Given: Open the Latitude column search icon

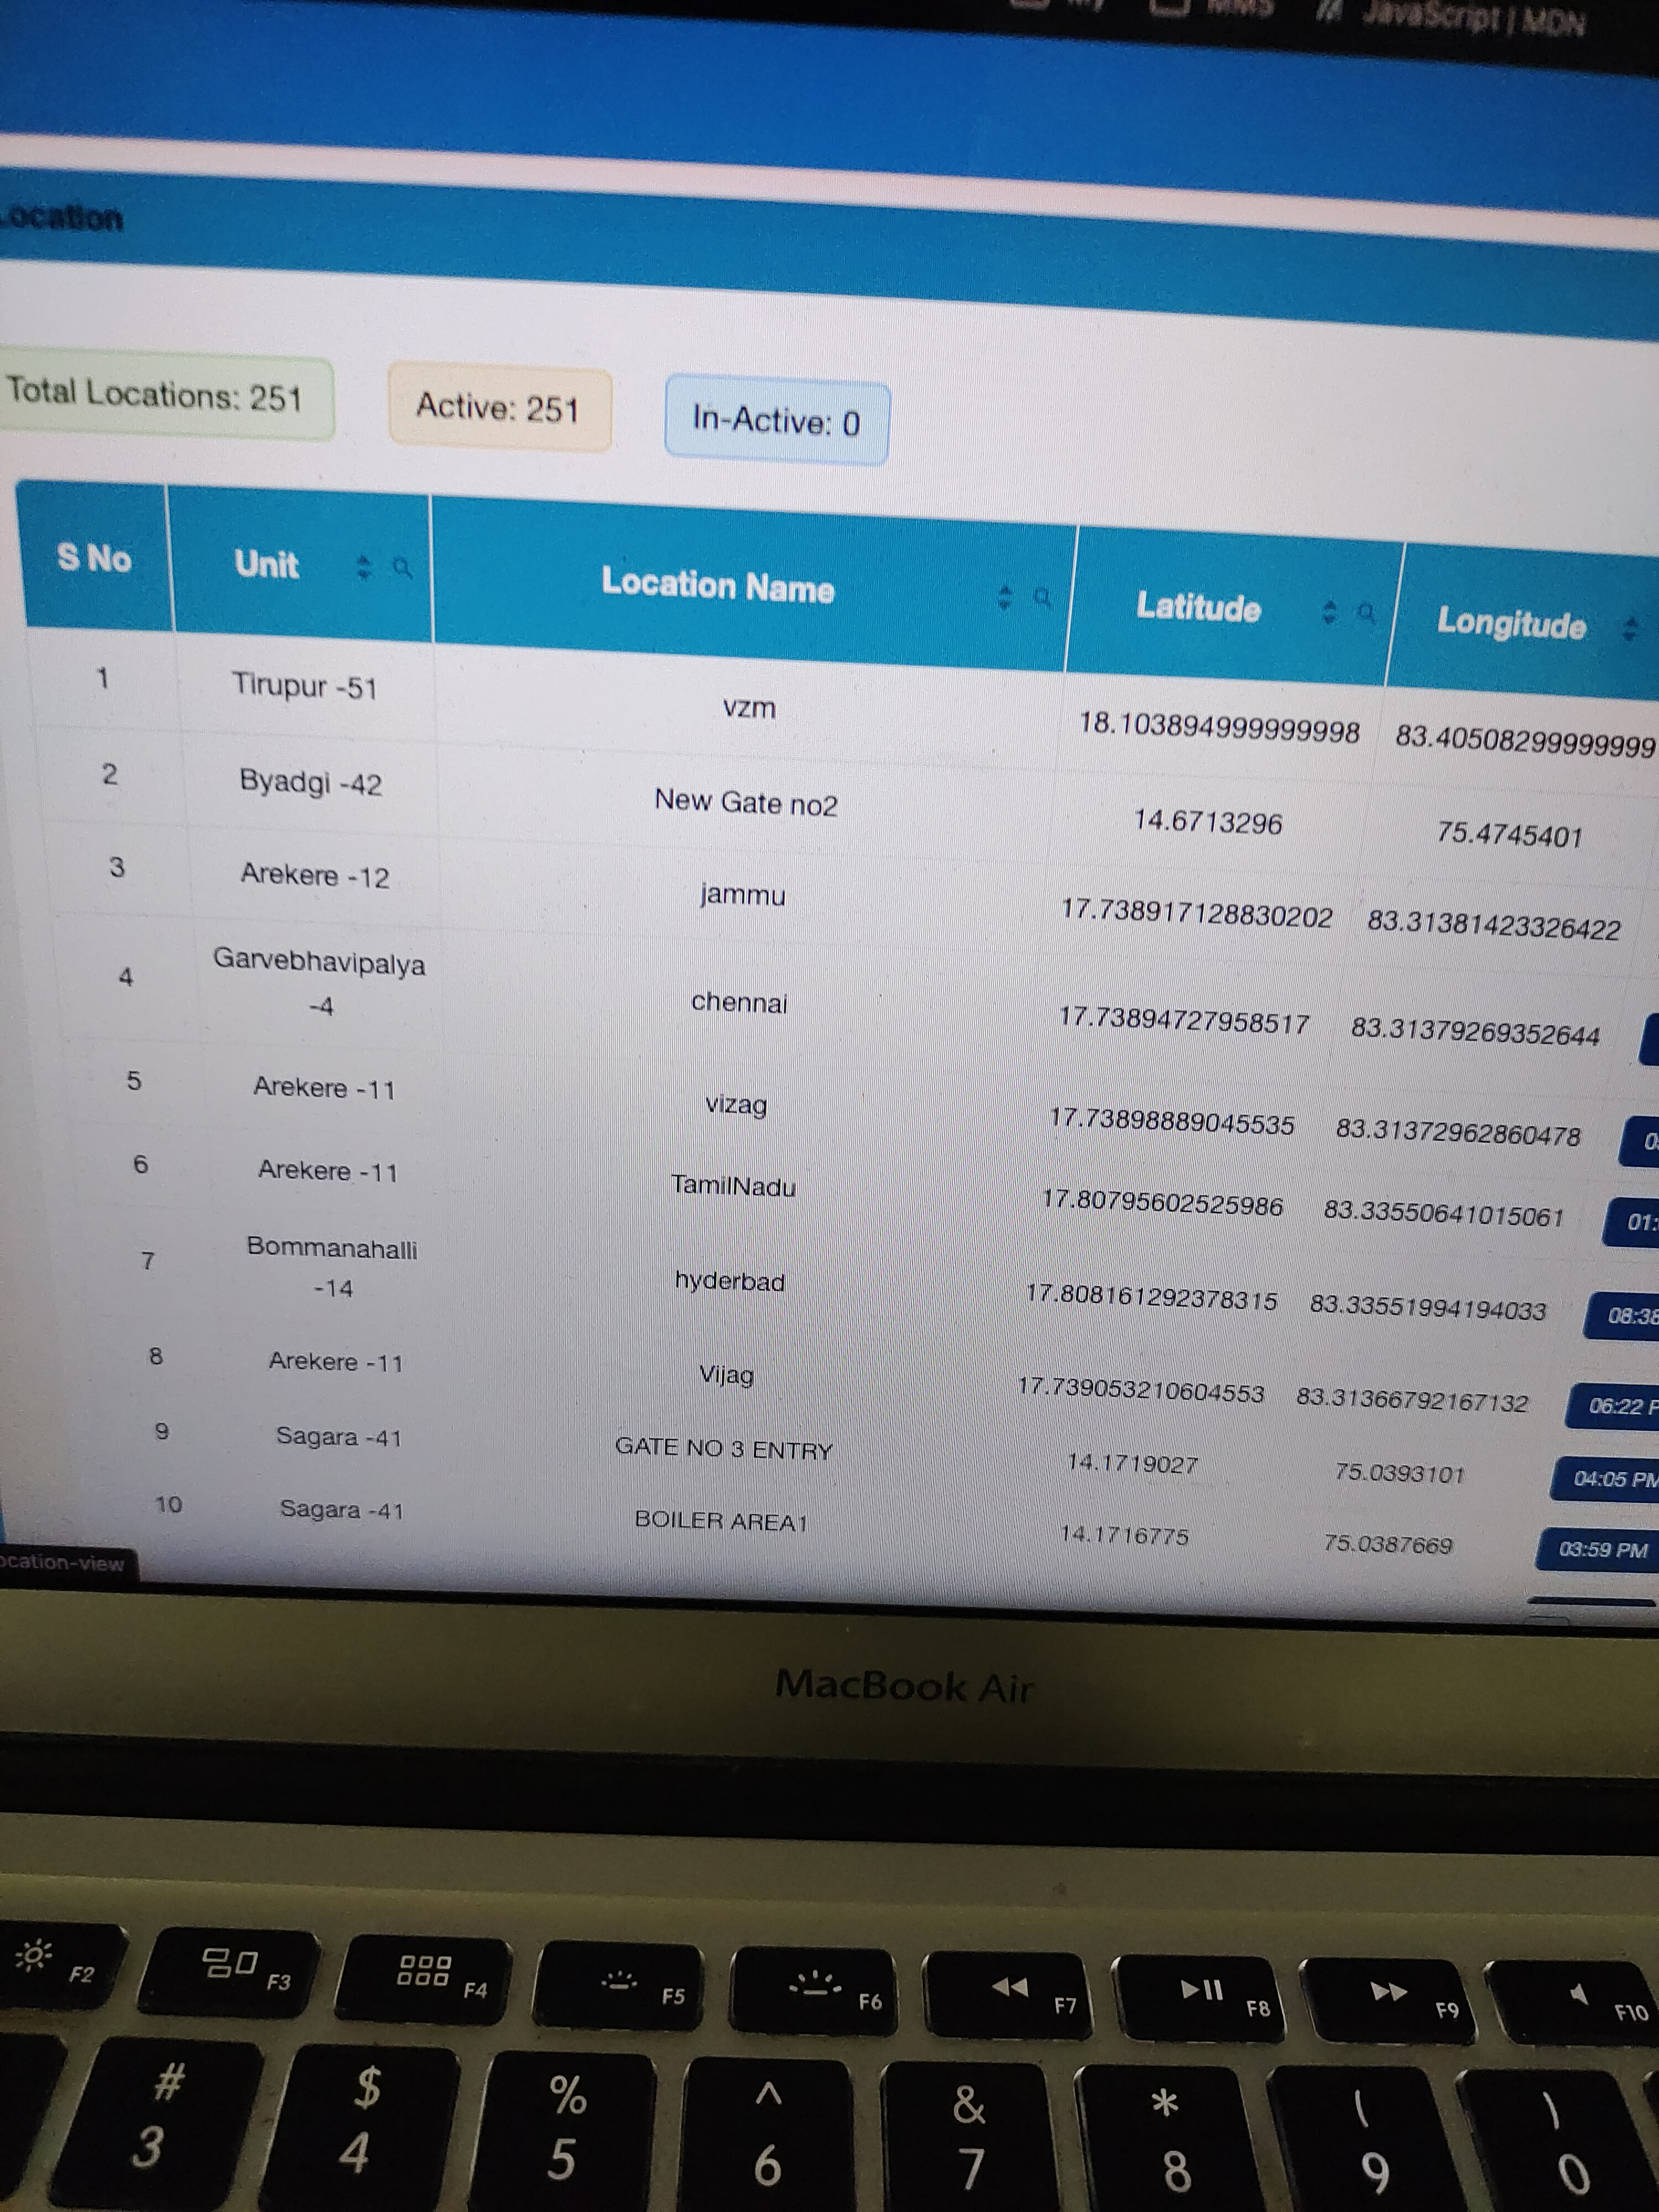Looking at the screenshot, I should click(1365, 612).
